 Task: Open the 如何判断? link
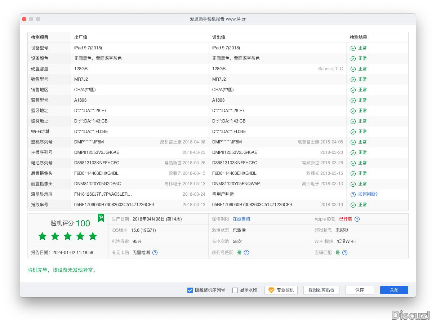click(x=368, y=194)
